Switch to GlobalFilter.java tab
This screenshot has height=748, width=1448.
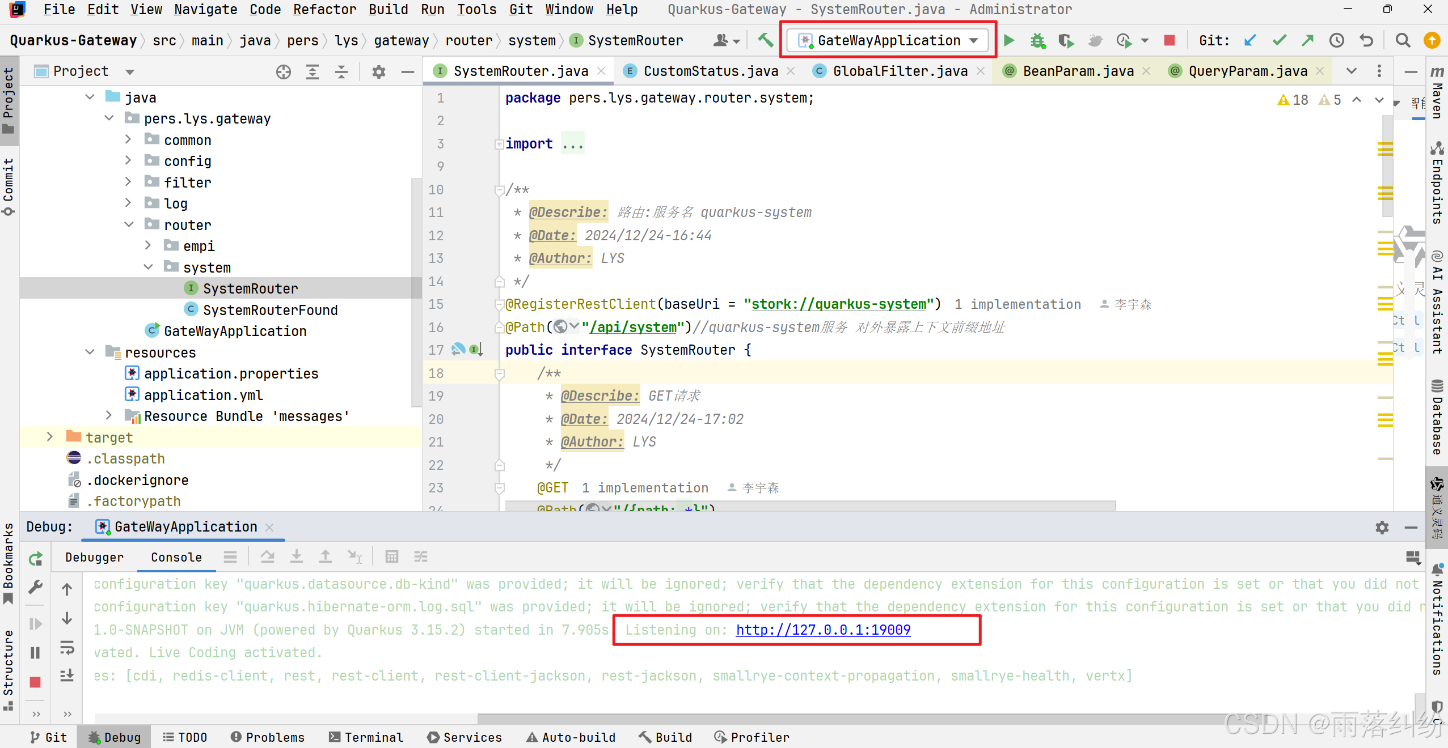click(900, 71)
